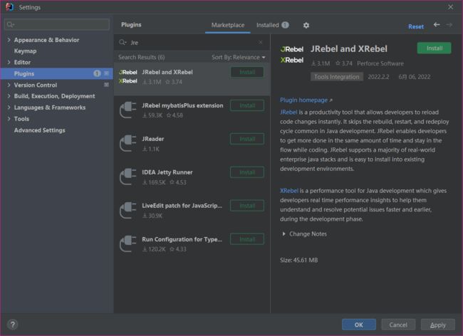Click the forward navigation arrow

pos(449,25)
